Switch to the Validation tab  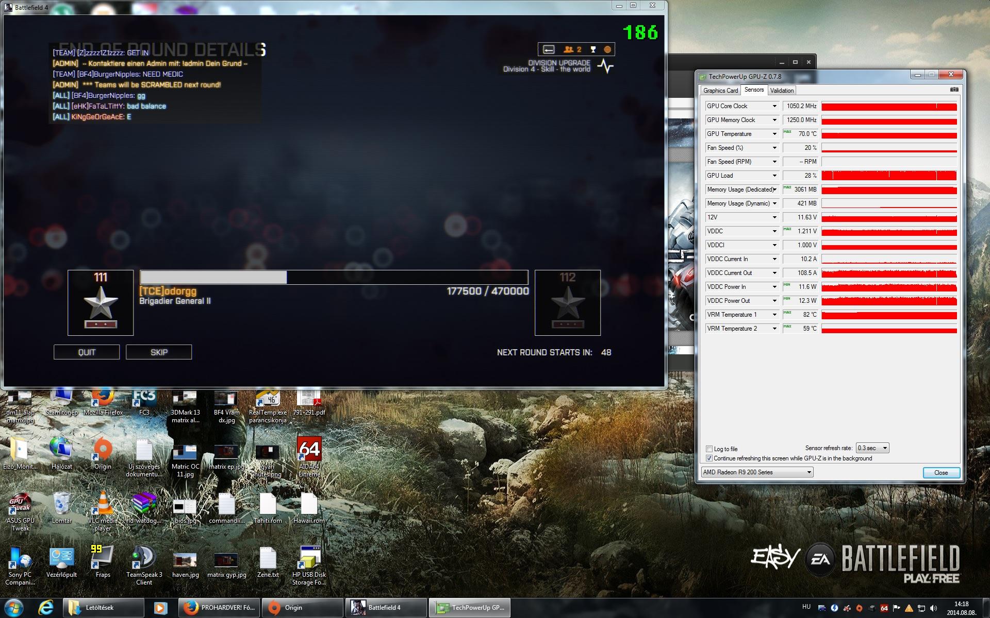tap(782, 91)
